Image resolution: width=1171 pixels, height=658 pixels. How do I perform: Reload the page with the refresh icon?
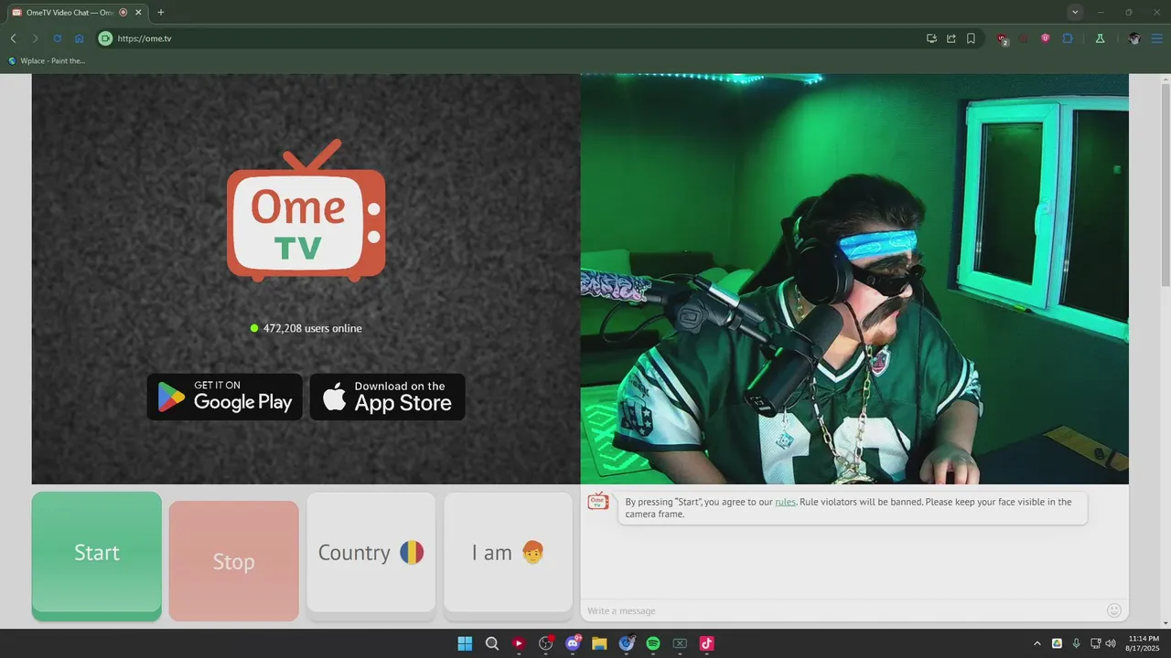(58, 38)
